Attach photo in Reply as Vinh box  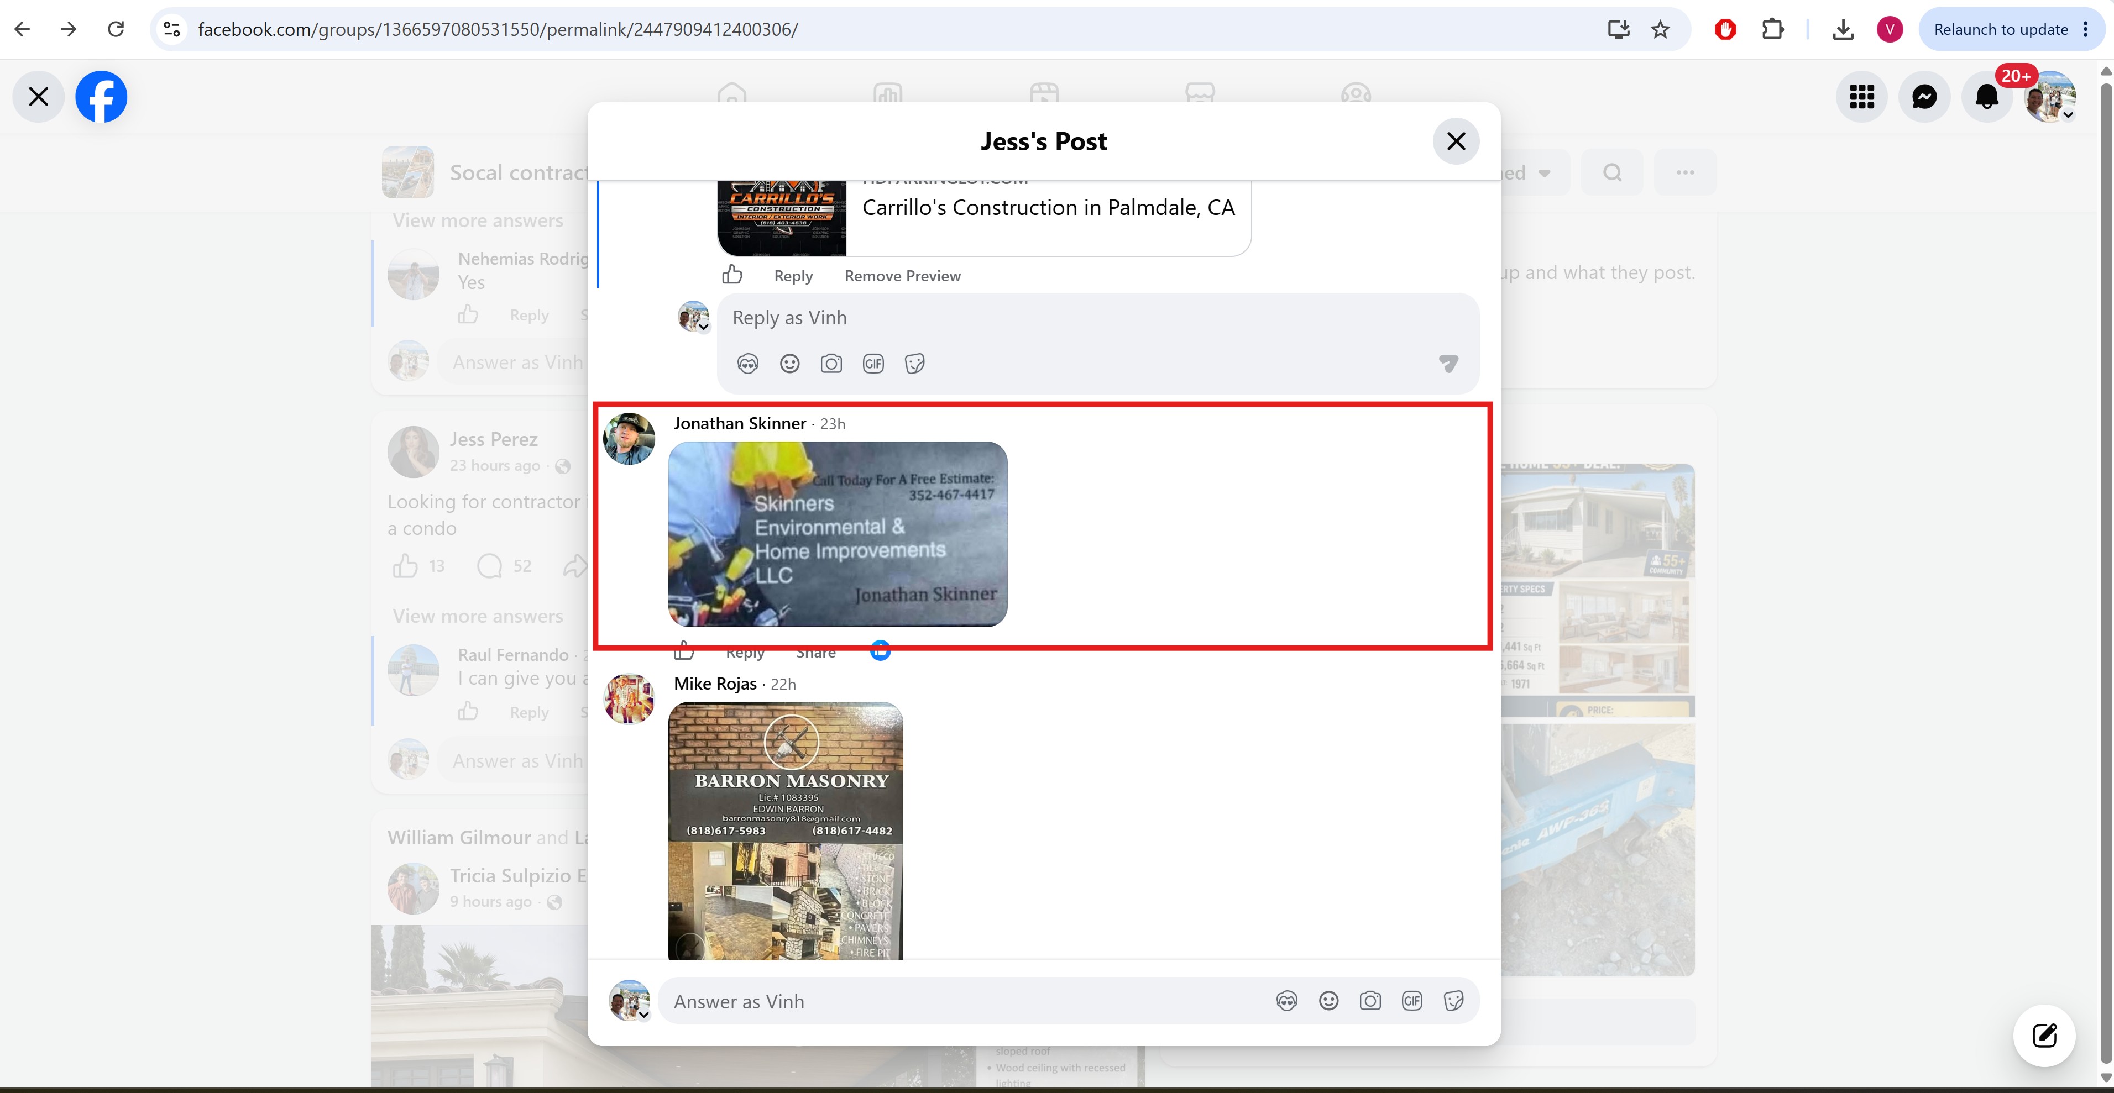[831, 364]
